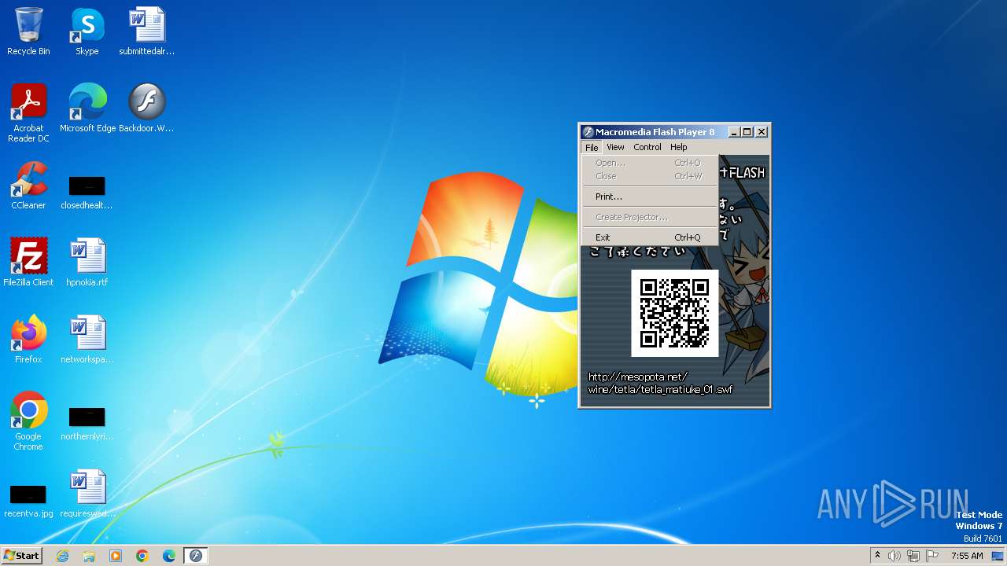This screenshot has height=566, width=1007.
Task: Launch FileZilla Client shortcut
Action: click(28, 262)
